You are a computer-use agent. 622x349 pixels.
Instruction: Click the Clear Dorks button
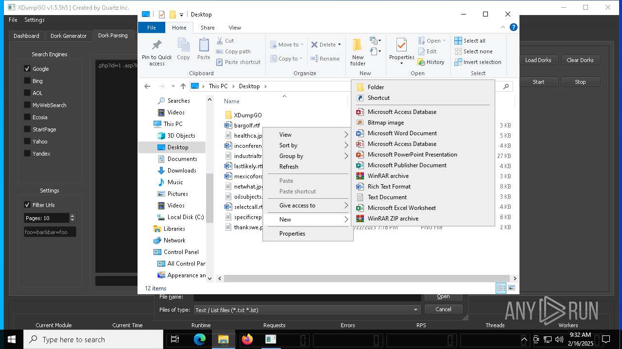[x=580, y=60]
